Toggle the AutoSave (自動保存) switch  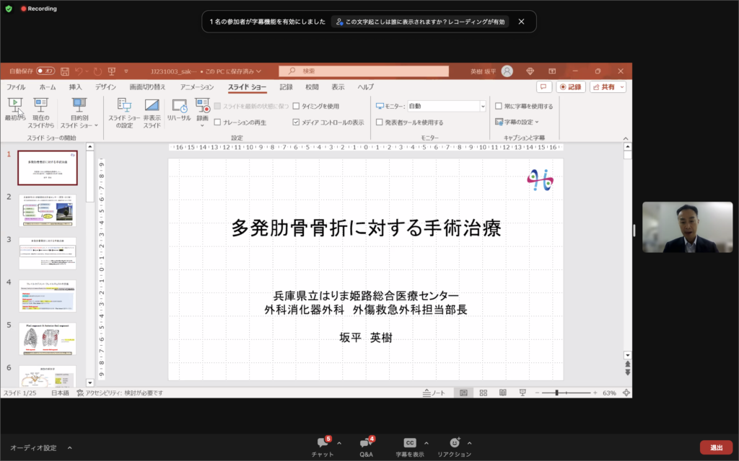tap(45, 71)
